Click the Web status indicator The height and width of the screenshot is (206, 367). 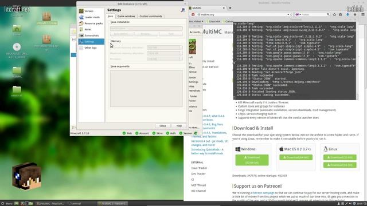pos(127,133)
